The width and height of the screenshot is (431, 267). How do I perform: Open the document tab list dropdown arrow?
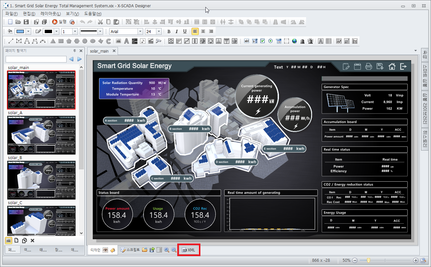416,51
